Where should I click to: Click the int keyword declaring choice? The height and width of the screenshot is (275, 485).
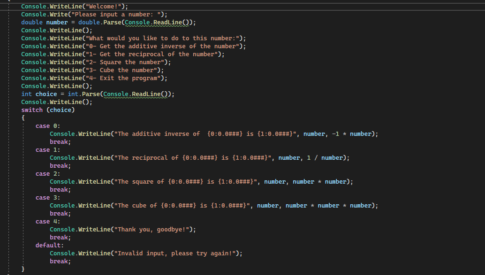click(x=26, y=94)
